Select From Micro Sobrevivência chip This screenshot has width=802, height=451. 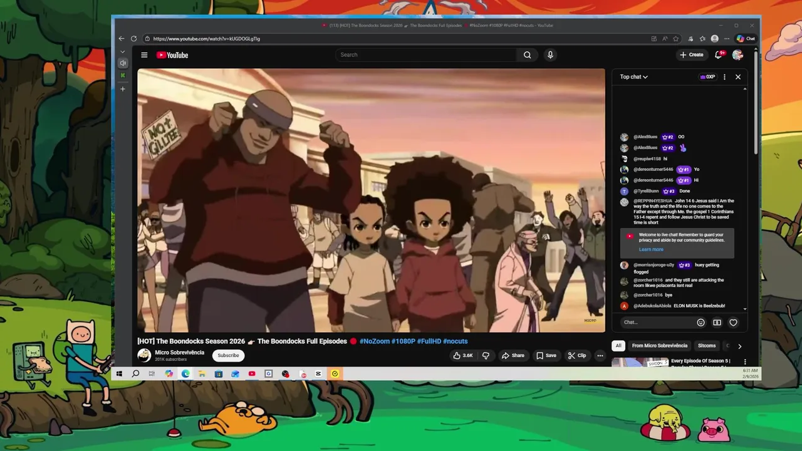660,346
